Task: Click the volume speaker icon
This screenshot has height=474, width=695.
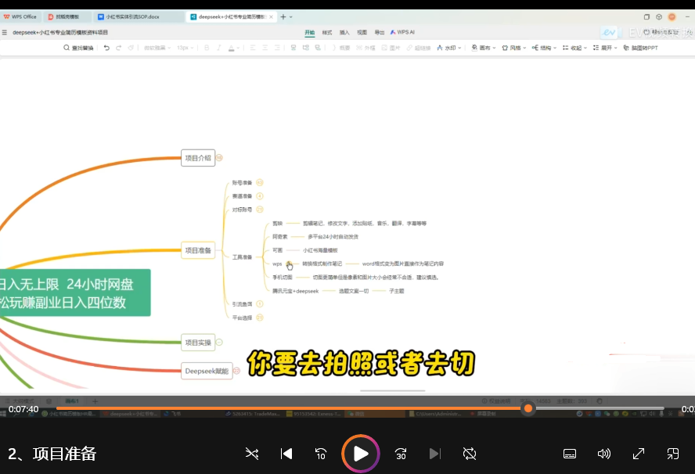Action: point(603,454)
